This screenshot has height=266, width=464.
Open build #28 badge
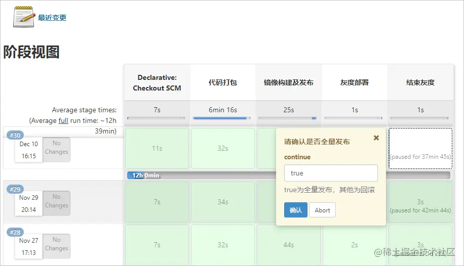[15, 232]
